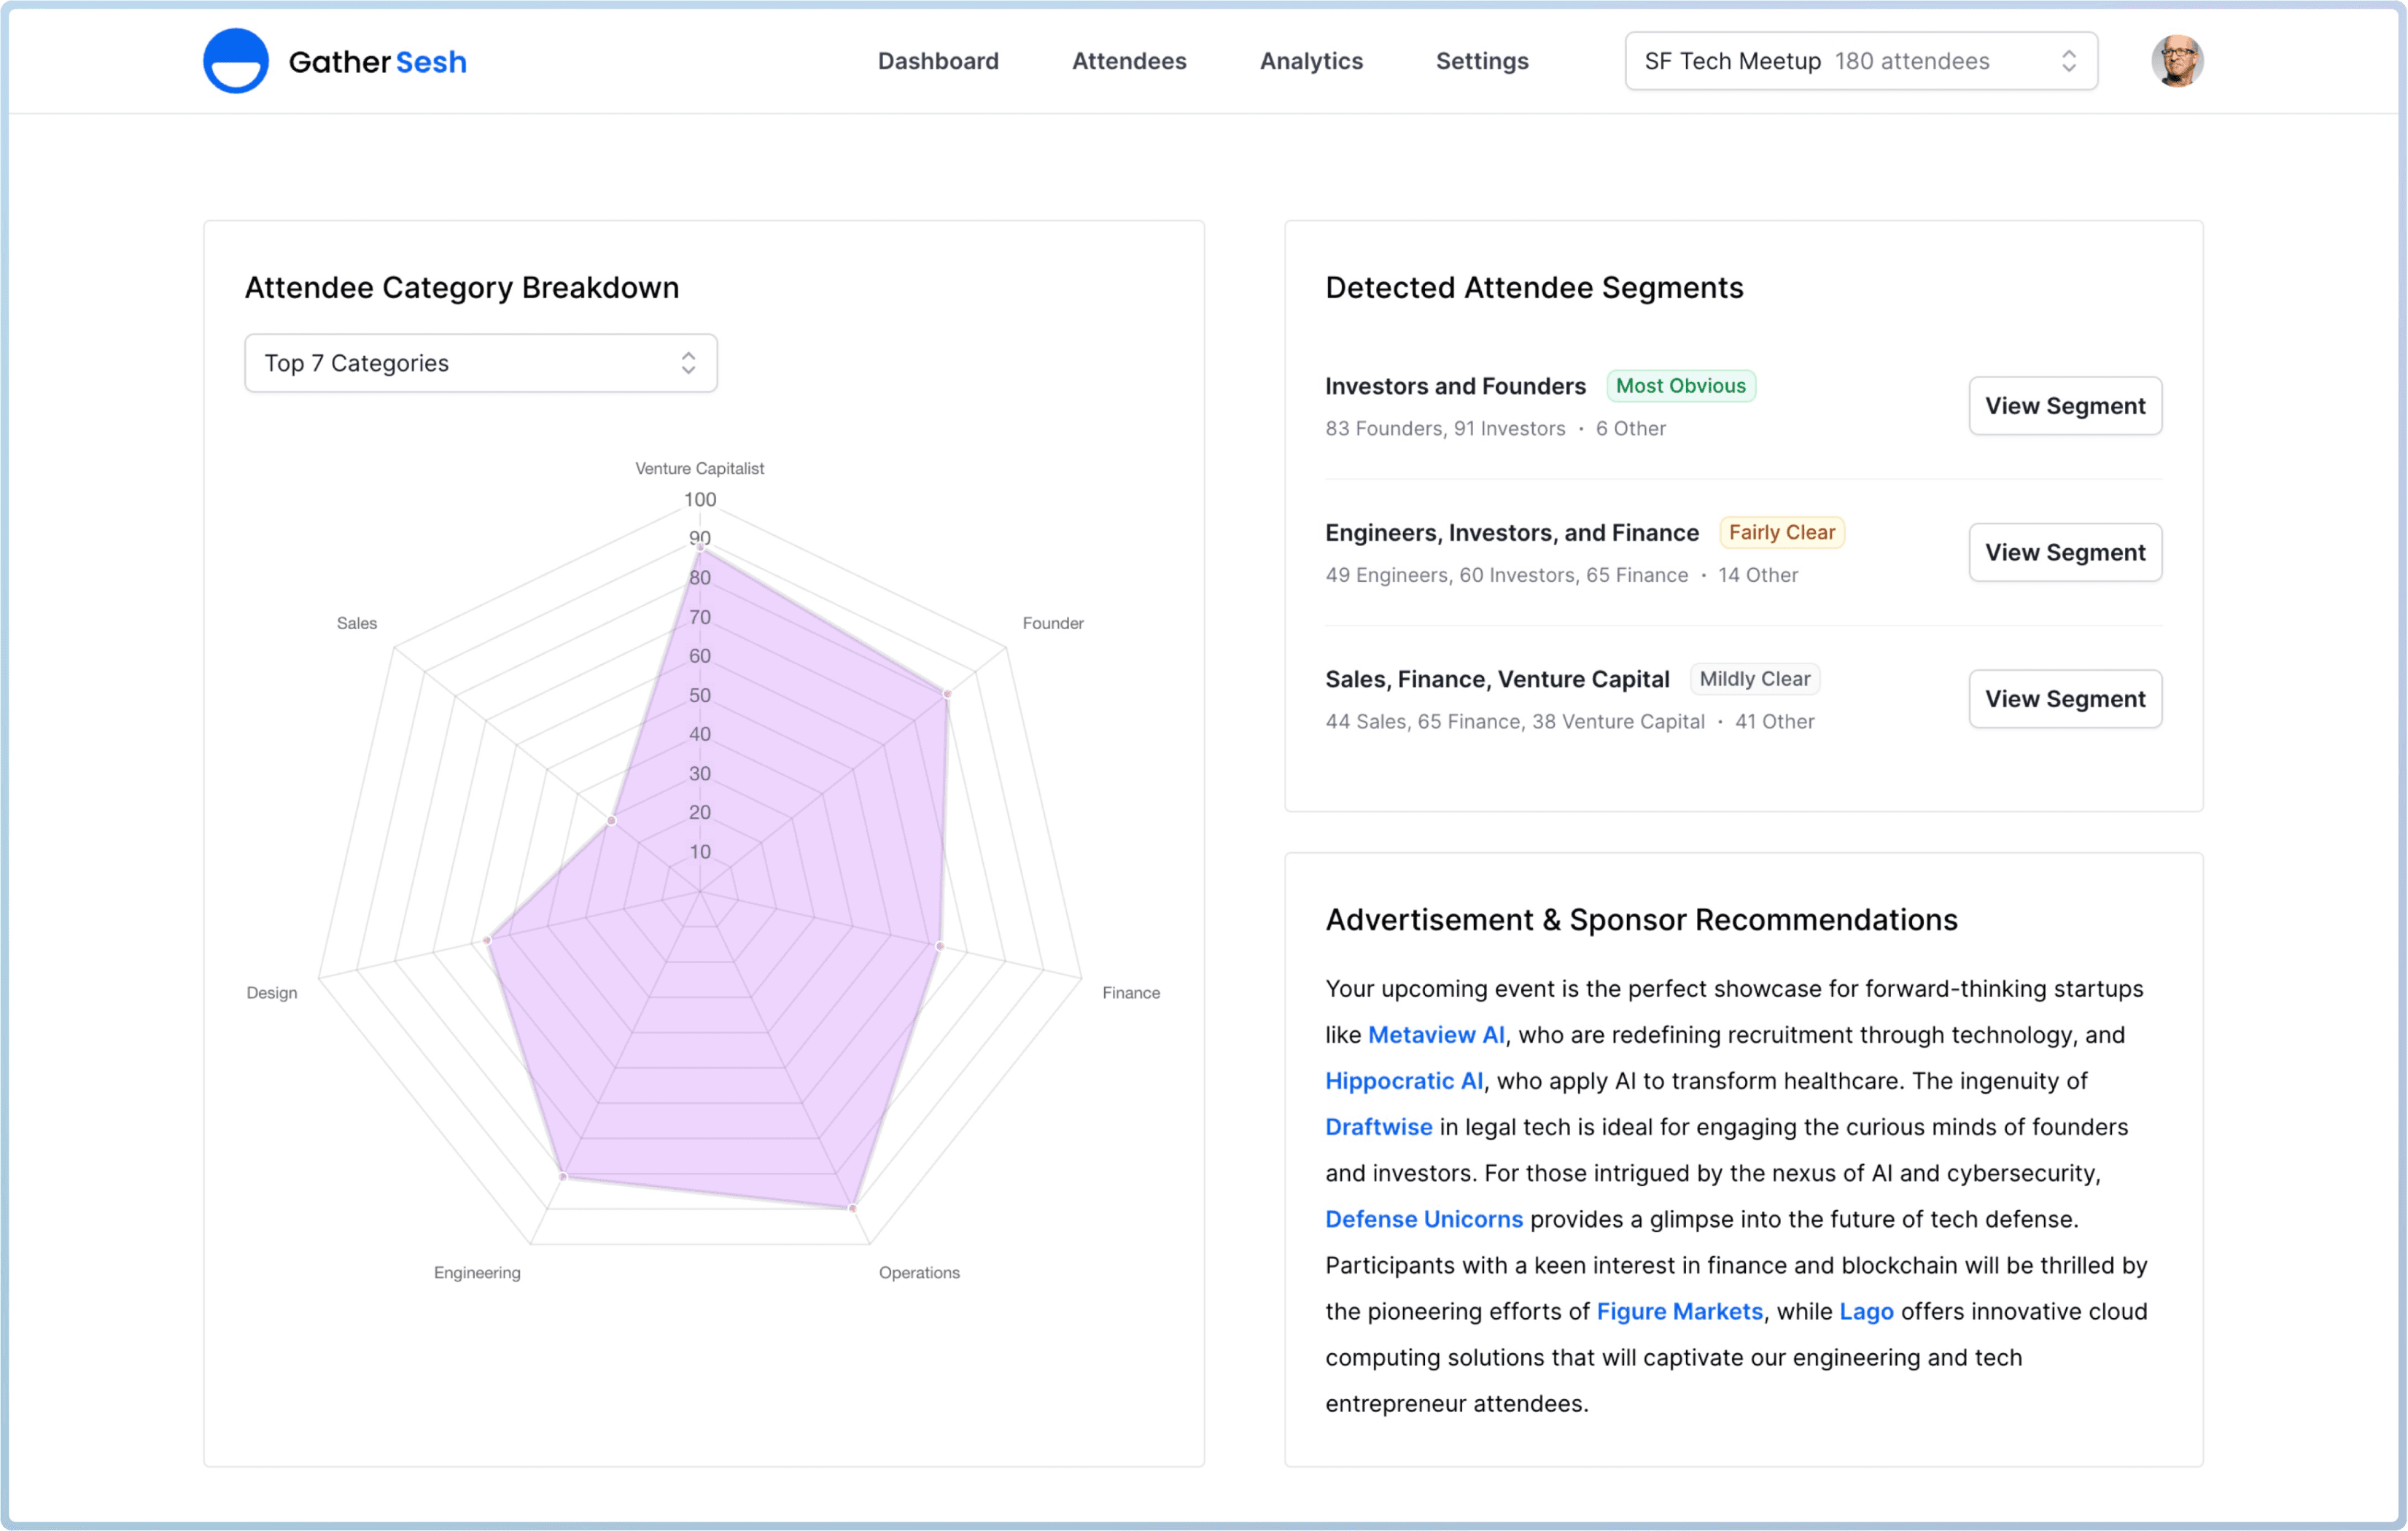Click the Operations data point on radar chart
This screenshot has width=2408, height=1531.
[852, 1208]
